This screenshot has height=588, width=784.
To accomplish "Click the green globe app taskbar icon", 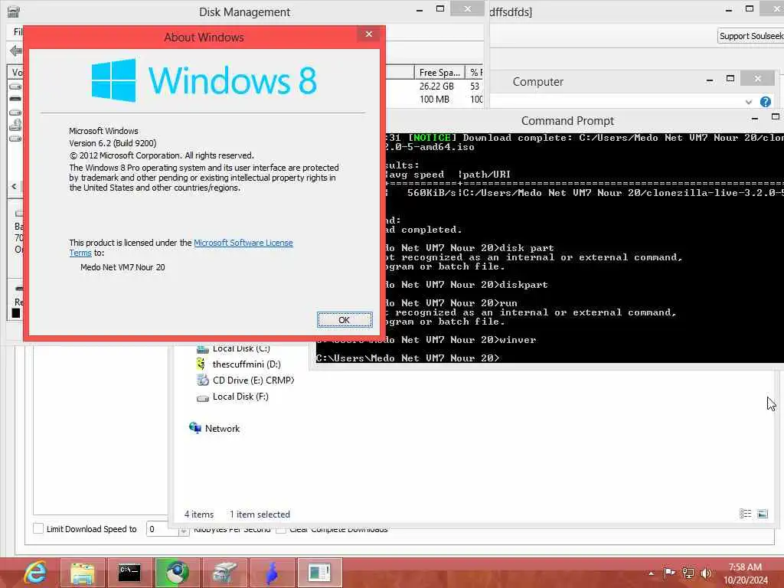I will tap(177, 573).
